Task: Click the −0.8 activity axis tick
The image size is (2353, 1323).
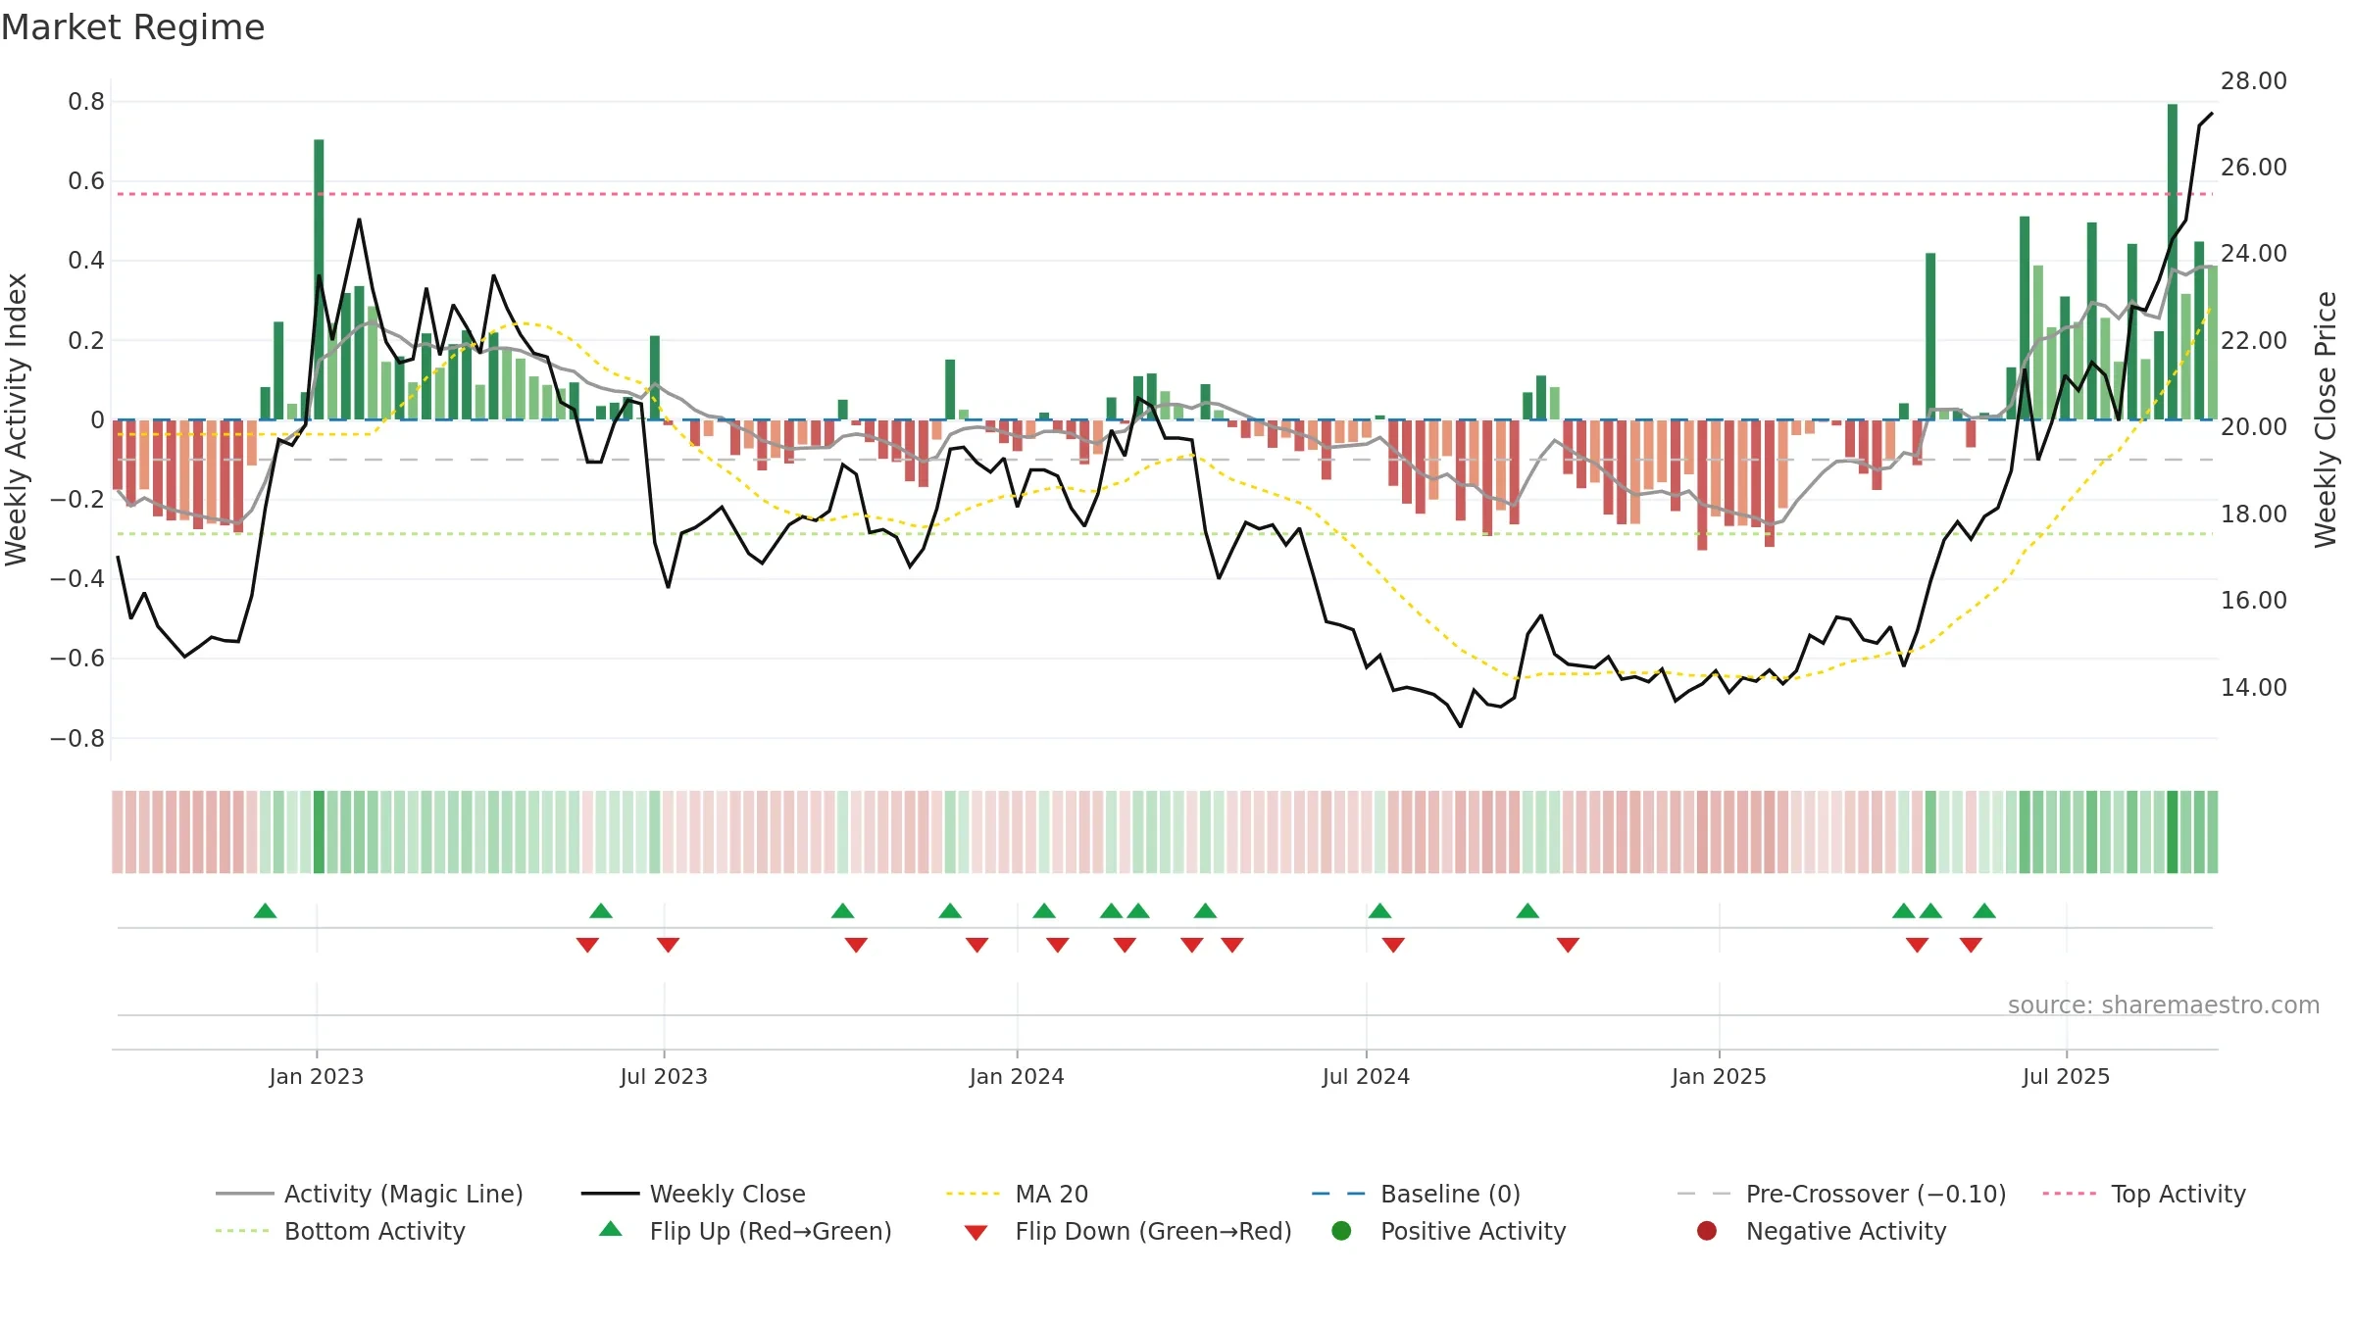Action: click(x=77, y=739)
